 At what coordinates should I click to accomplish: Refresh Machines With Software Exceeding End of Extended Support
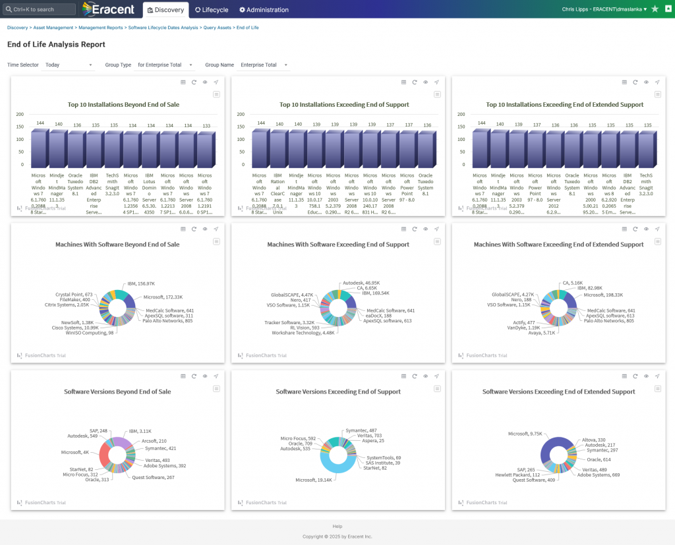tap(635, 229)
